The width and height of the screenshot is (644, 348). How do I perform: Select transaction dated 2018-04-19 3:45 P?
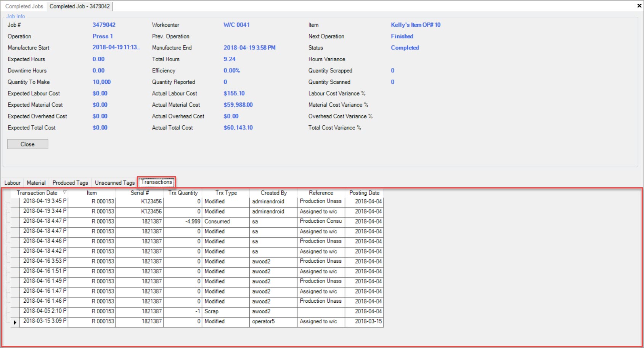[44, 201]
